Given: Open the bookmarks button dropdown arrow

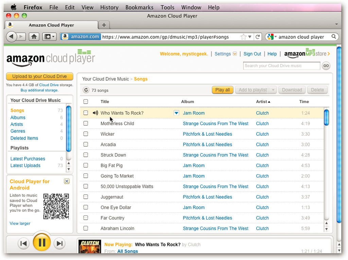Looking at the screenshot, I should click(x=53, y=37).
